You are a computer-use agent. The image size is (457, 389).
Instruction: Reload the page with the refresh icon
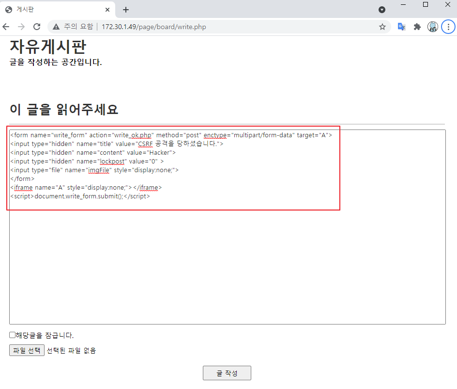(x=37, y=27)
